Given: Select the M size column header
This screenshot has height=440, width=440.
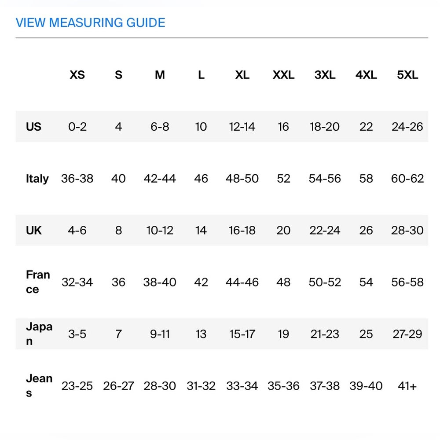Looking at the screenshot, I should click(160, 75).
